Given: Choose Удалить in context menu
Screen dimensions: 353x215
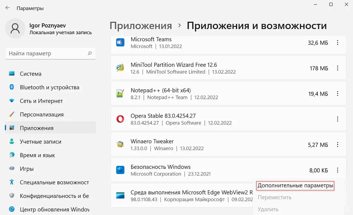Looking at the screenshot, I should tap(268, 209).
